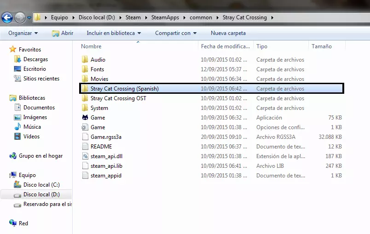Image resolution: width=370 pixels, height=234 pixels.
Task: Navigate to Equipo in the address bar
Action: pyautogui.click(x=59, y=17)
